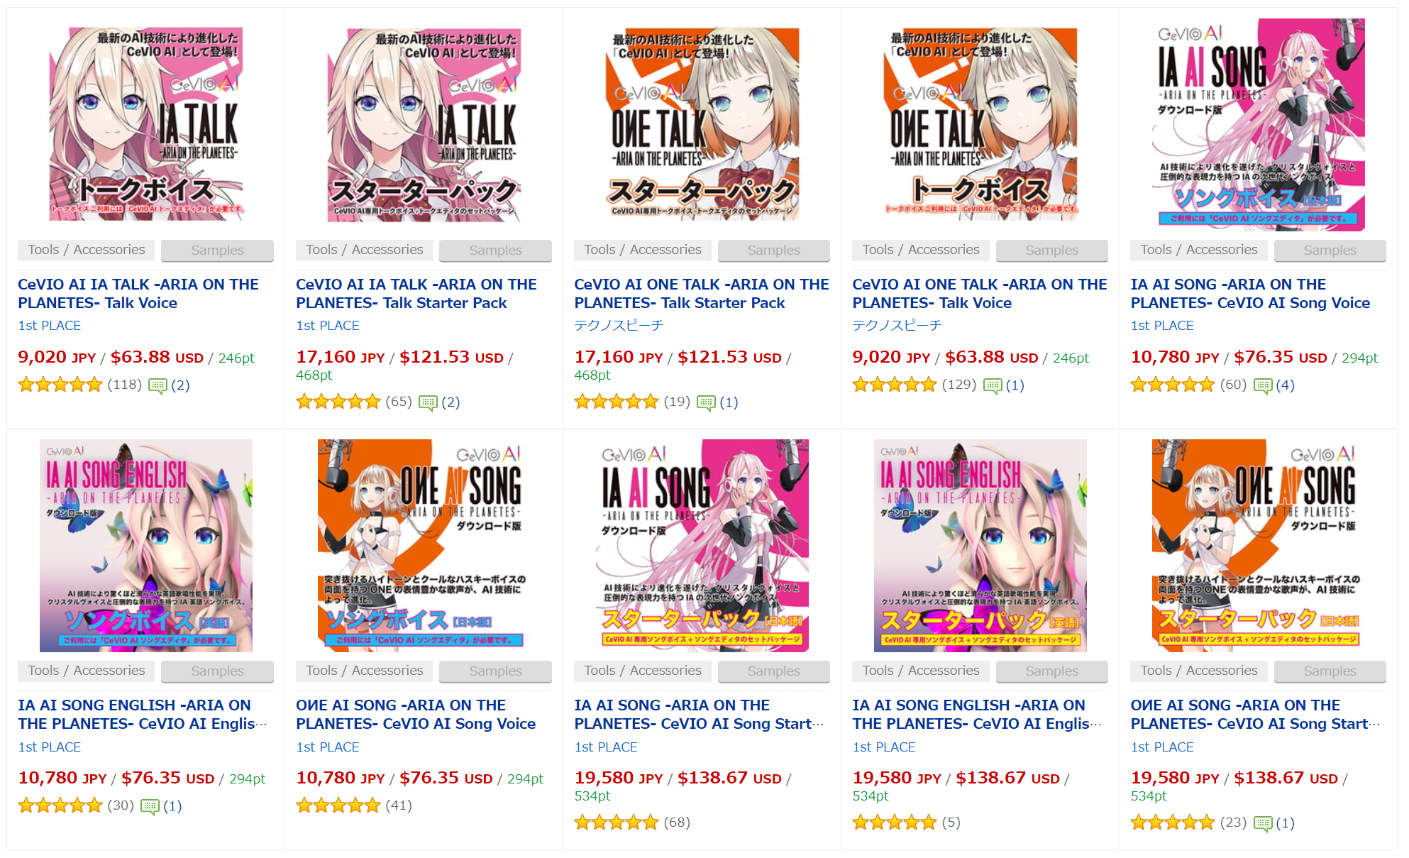Image resolution: width=1409 pixels, height=858 pixels.
Task: Click comment icon on ONE TALK Talk Voice
Action: click(993, 385)
